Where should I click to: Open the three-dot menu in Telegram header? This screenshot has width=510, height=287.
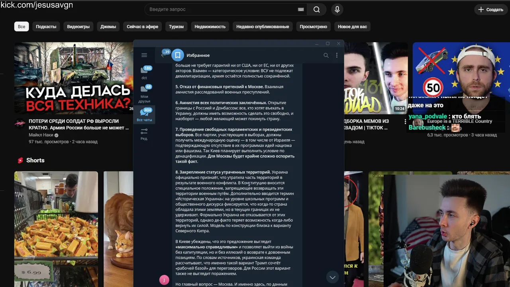[x=337, y=55]
